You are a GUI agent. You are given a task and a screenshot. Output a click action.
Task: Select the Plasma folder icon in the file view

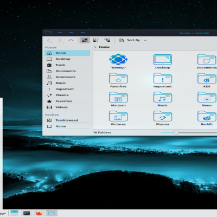[x=163, y=116]
